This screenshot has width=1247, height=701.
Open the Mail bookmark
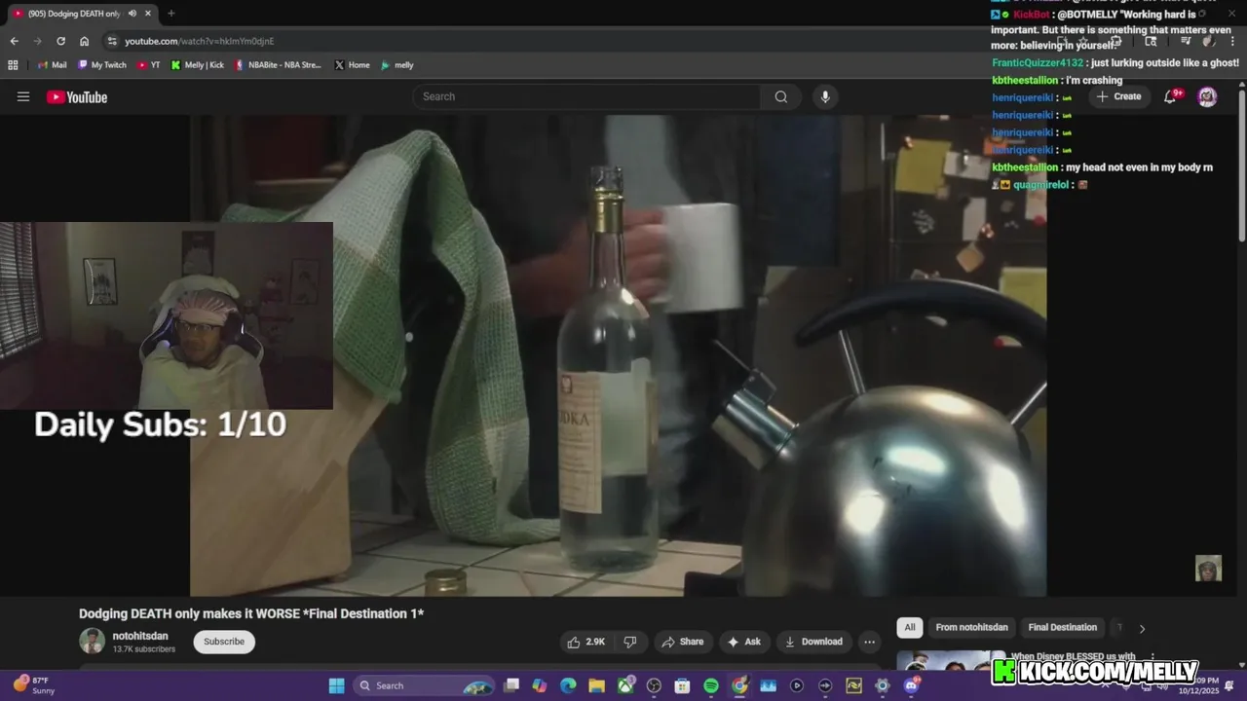point(52,65)
